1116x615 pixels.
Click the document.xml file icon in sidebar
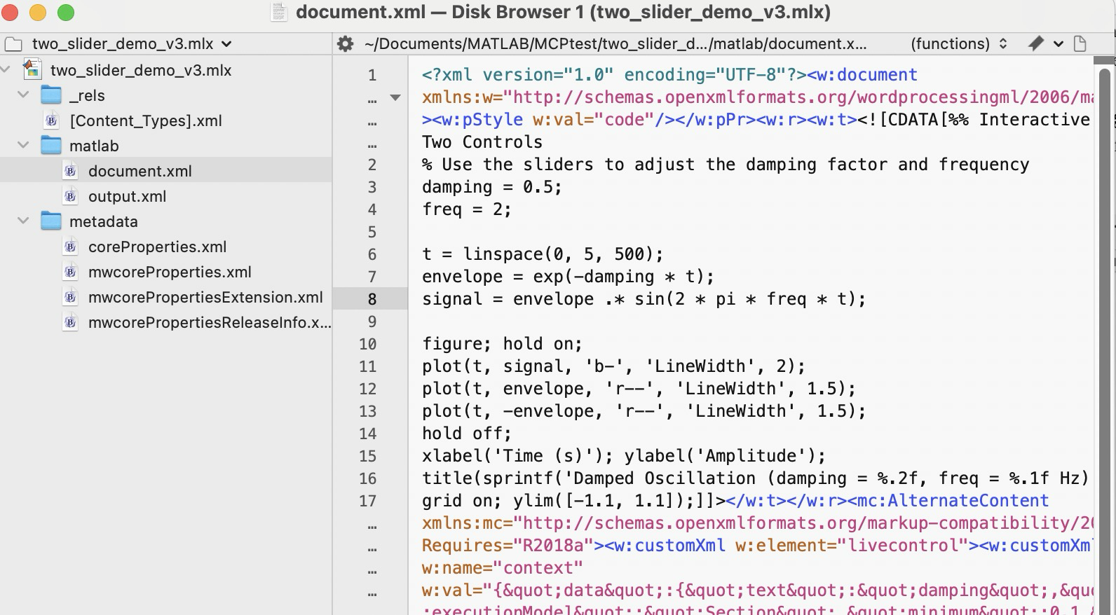click(70, 171)
